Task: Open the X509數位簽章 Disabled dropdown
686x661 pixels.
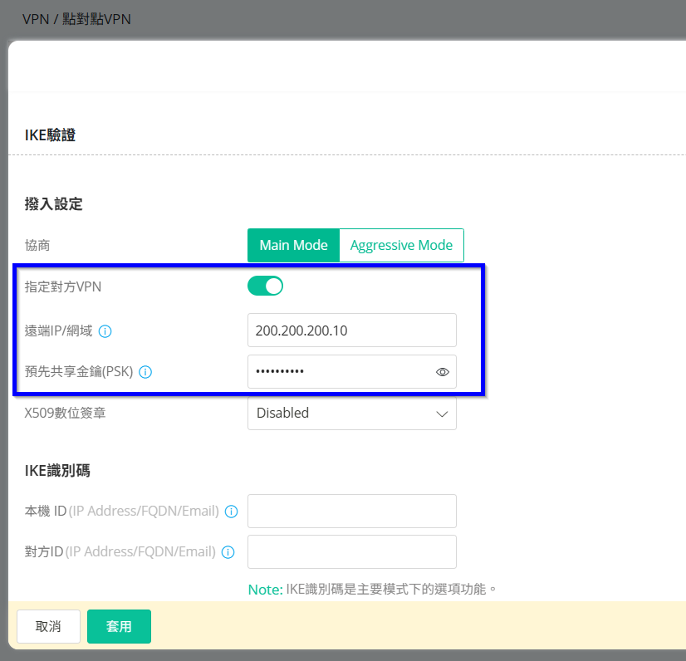Action: [352, 413]
